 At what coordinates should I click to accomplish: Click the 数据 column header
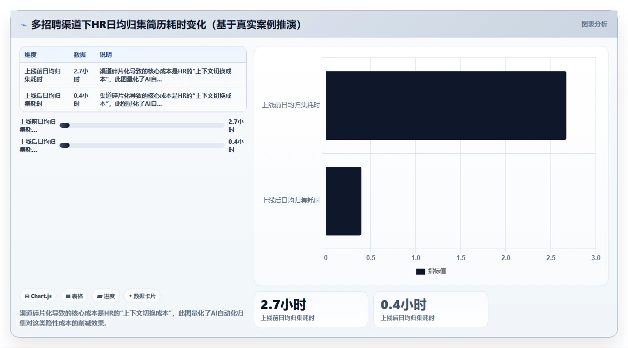[80, 55]
